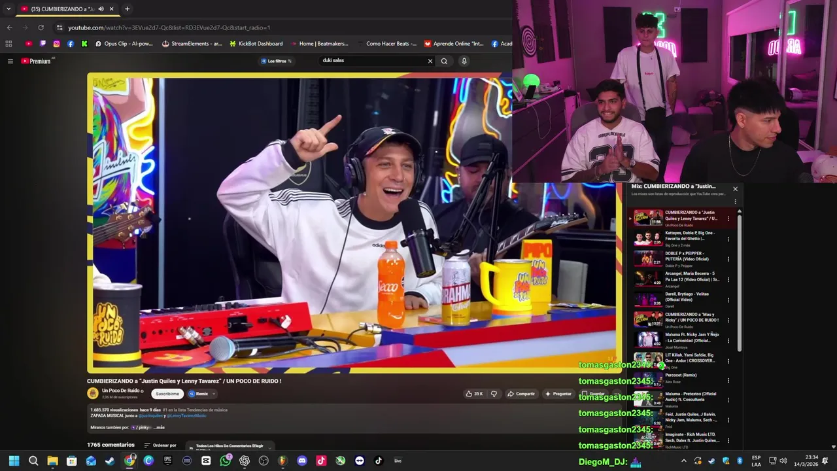Open FL Studio from the taskbar
This screenshot has height=471, width=837.
pyautogui.click(x=282, y=461)
